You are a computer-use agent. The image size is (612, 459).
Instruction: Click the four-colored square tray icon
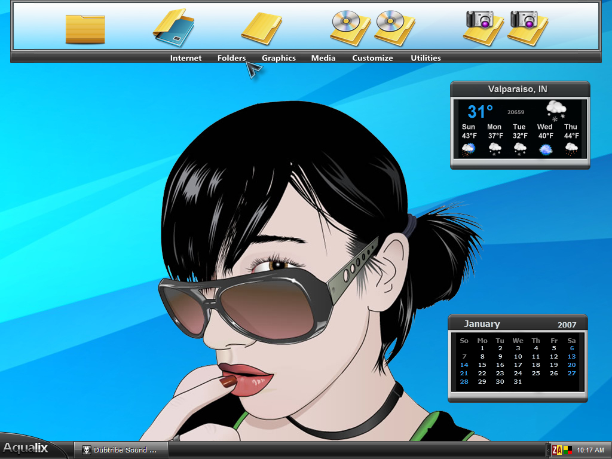(x=567, y=451)
